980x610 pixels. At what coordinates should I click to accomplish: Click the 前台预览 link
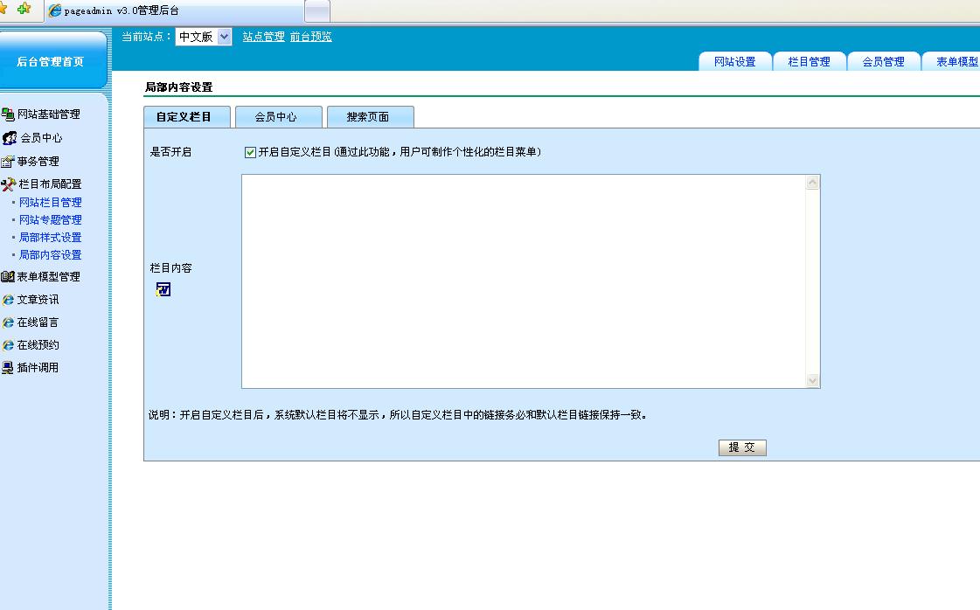[x=310, y=37]
